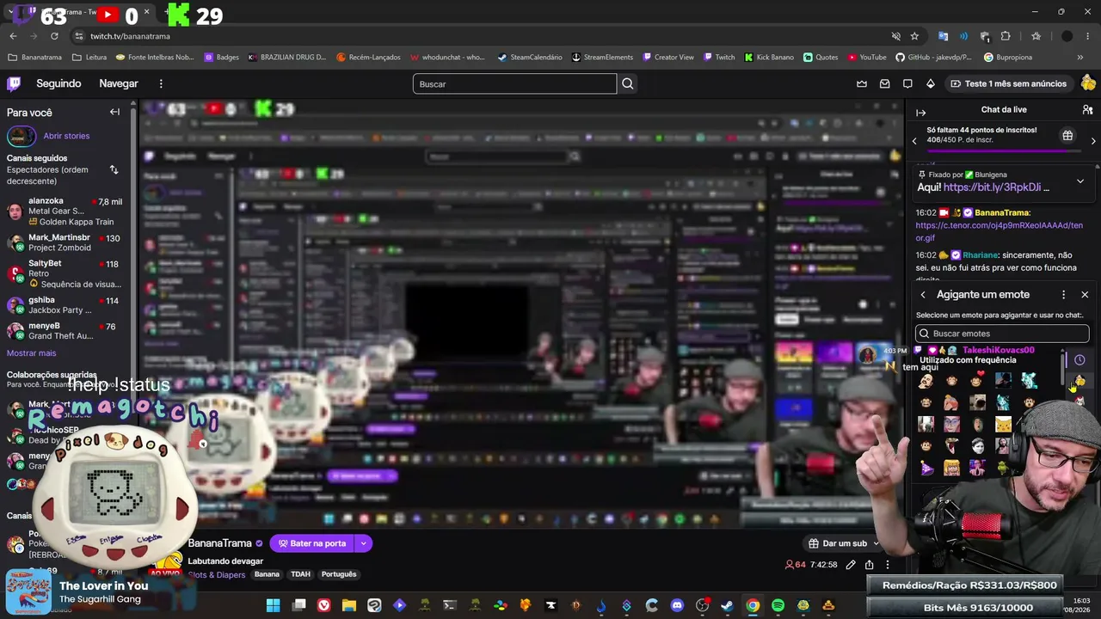The width and height of the screenshot is (1101, 619).
Task: Open the chat community users icon
Action: pos(1087,110)
